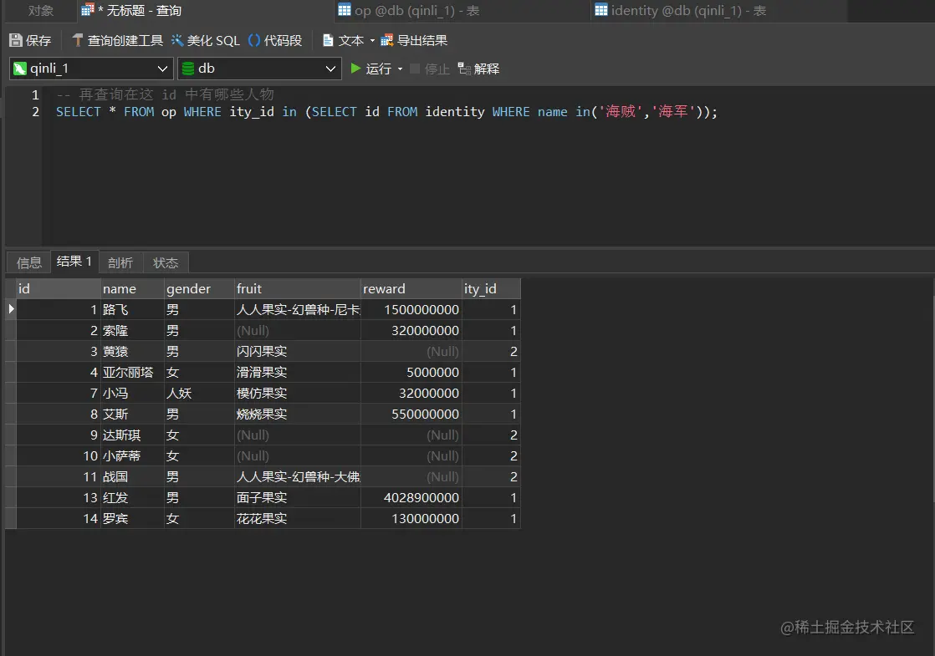Click the reward value 320000000

[411, 331]
